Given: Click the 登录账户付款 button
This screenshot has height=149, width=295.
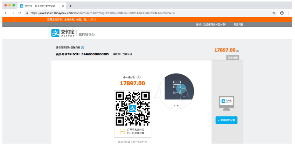Looking at the screenshot, I should [226, 120].
